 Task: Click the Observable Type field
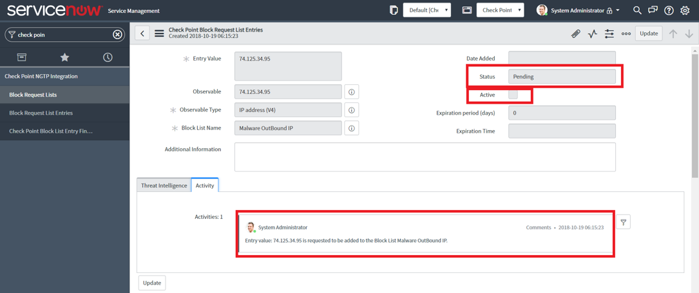click(x=288, y=110)
